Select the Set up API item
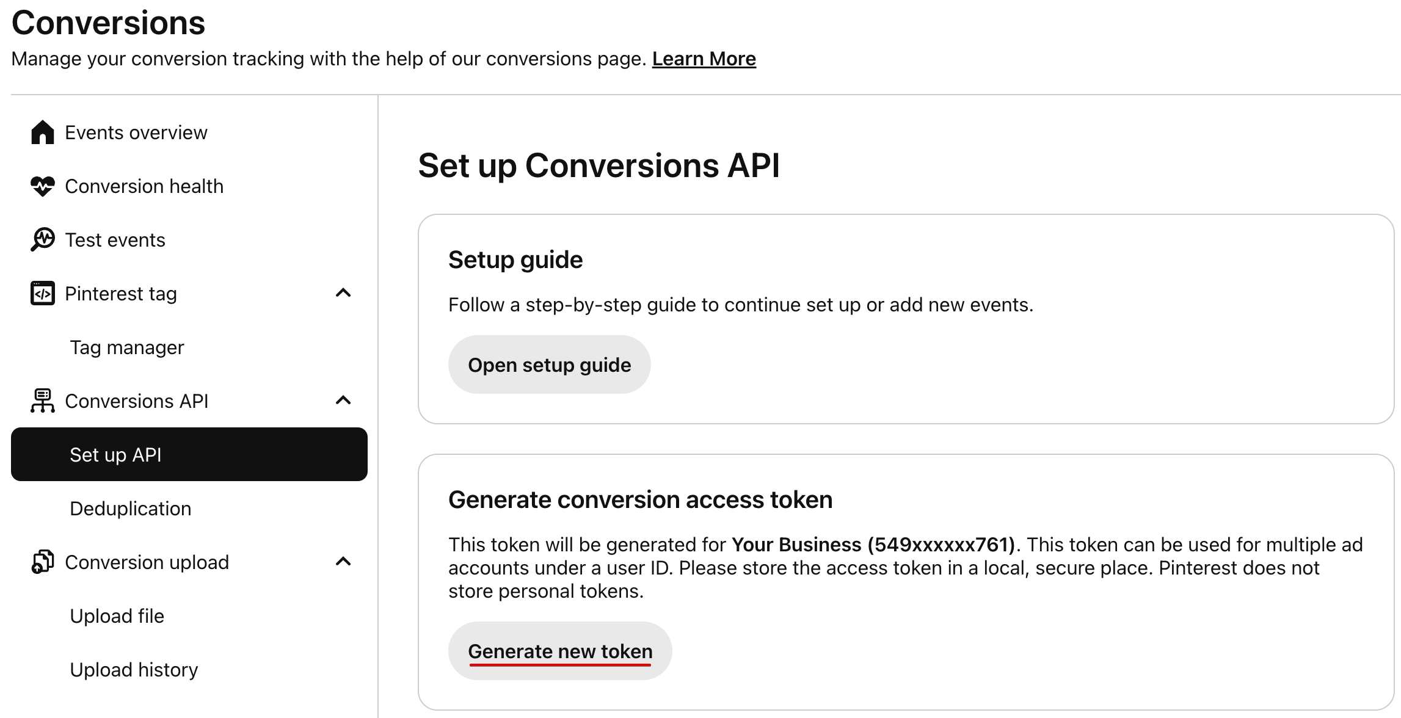 click(189, 454)
